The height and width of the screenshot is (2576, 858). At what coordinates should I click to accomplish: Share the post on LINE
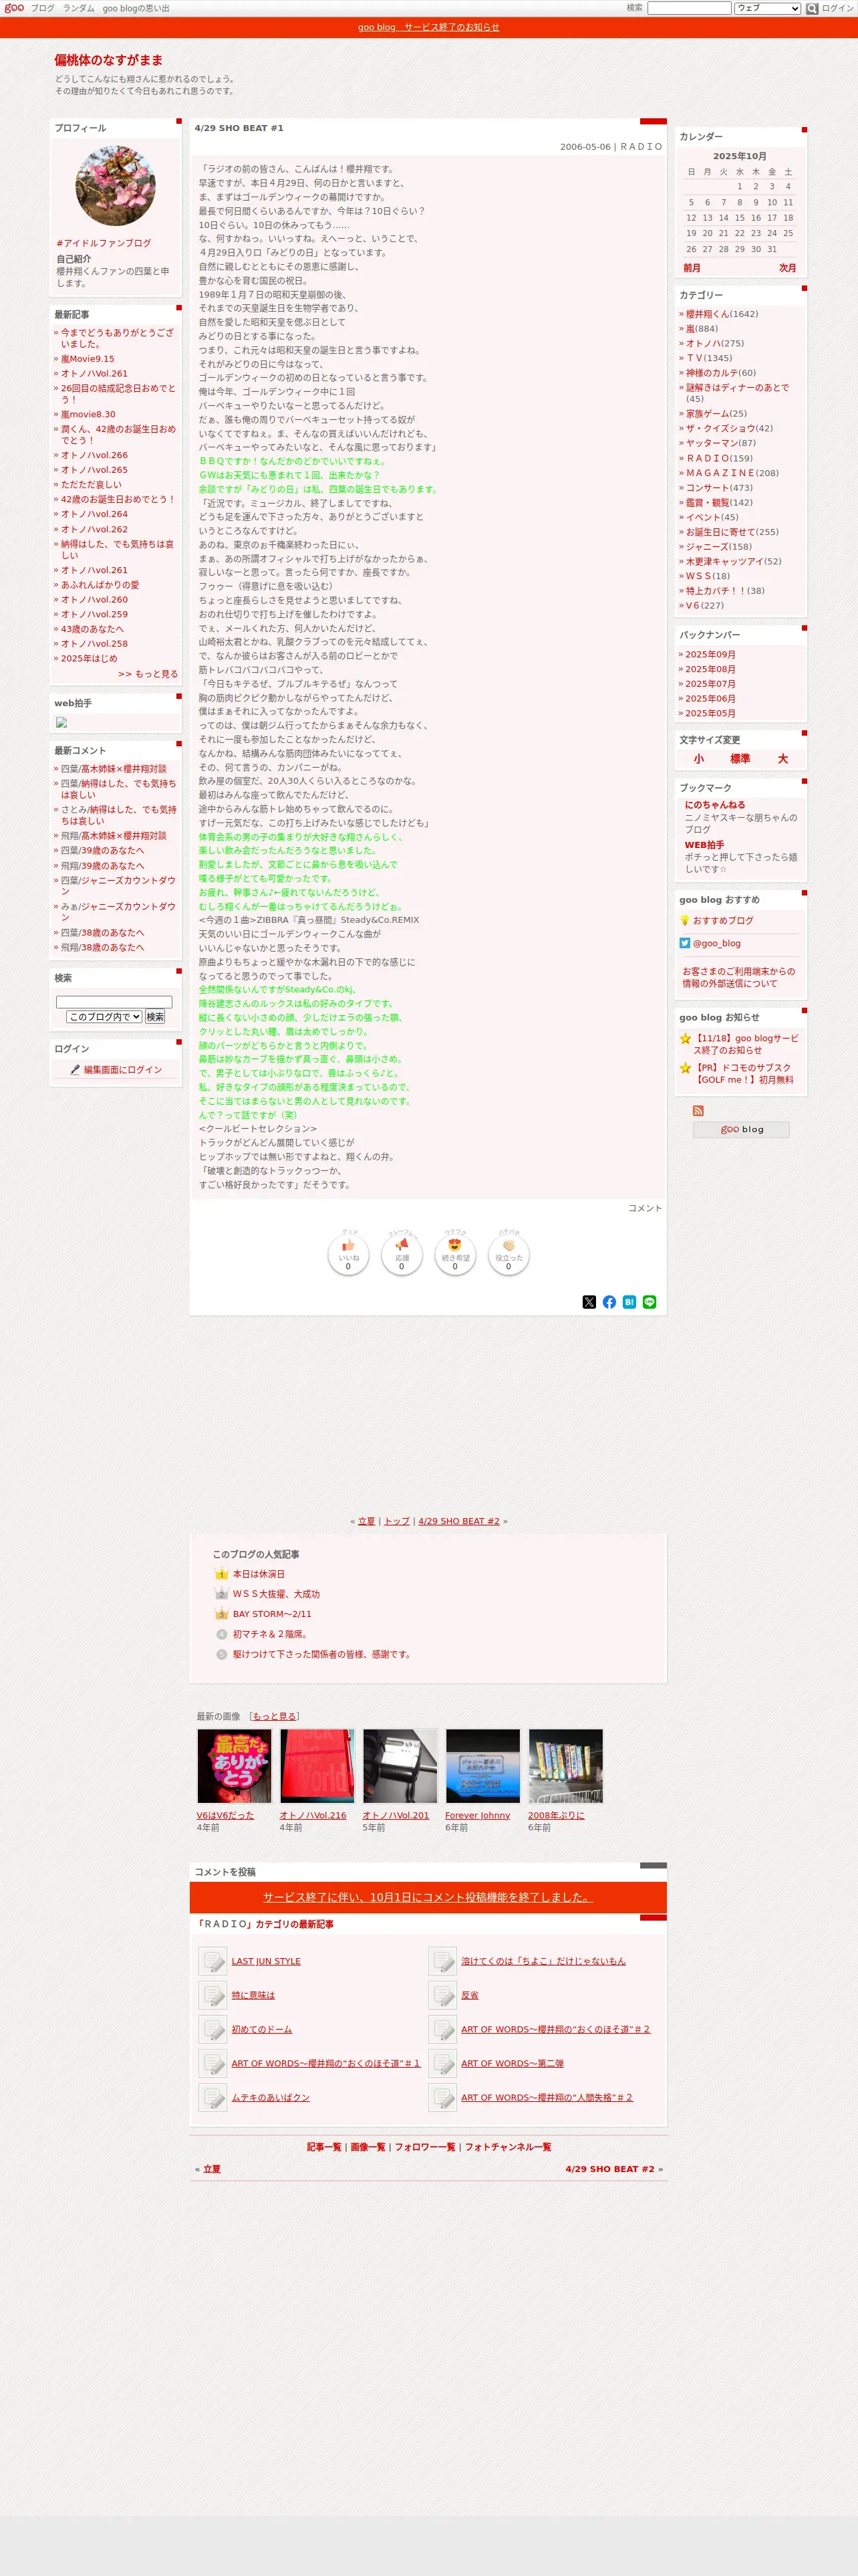coord(650,1302)
